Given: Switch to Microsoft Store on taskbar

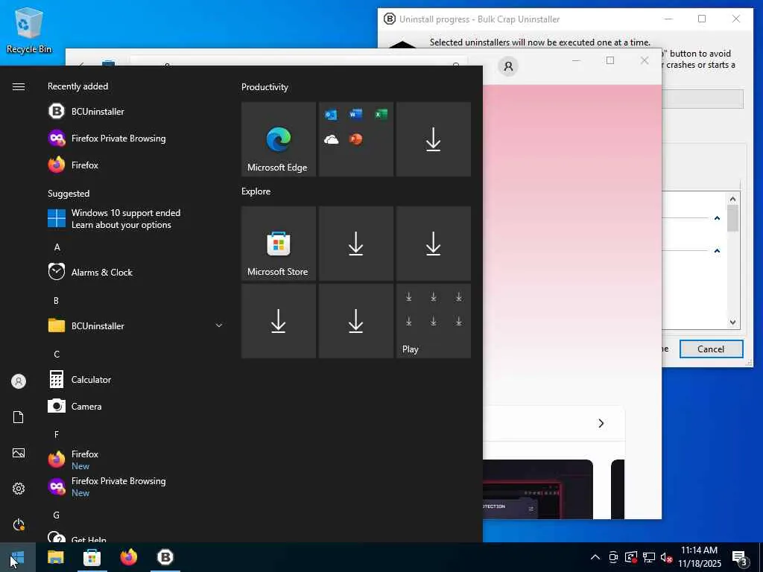Looking at the screenshot, I should coord(92,557).
